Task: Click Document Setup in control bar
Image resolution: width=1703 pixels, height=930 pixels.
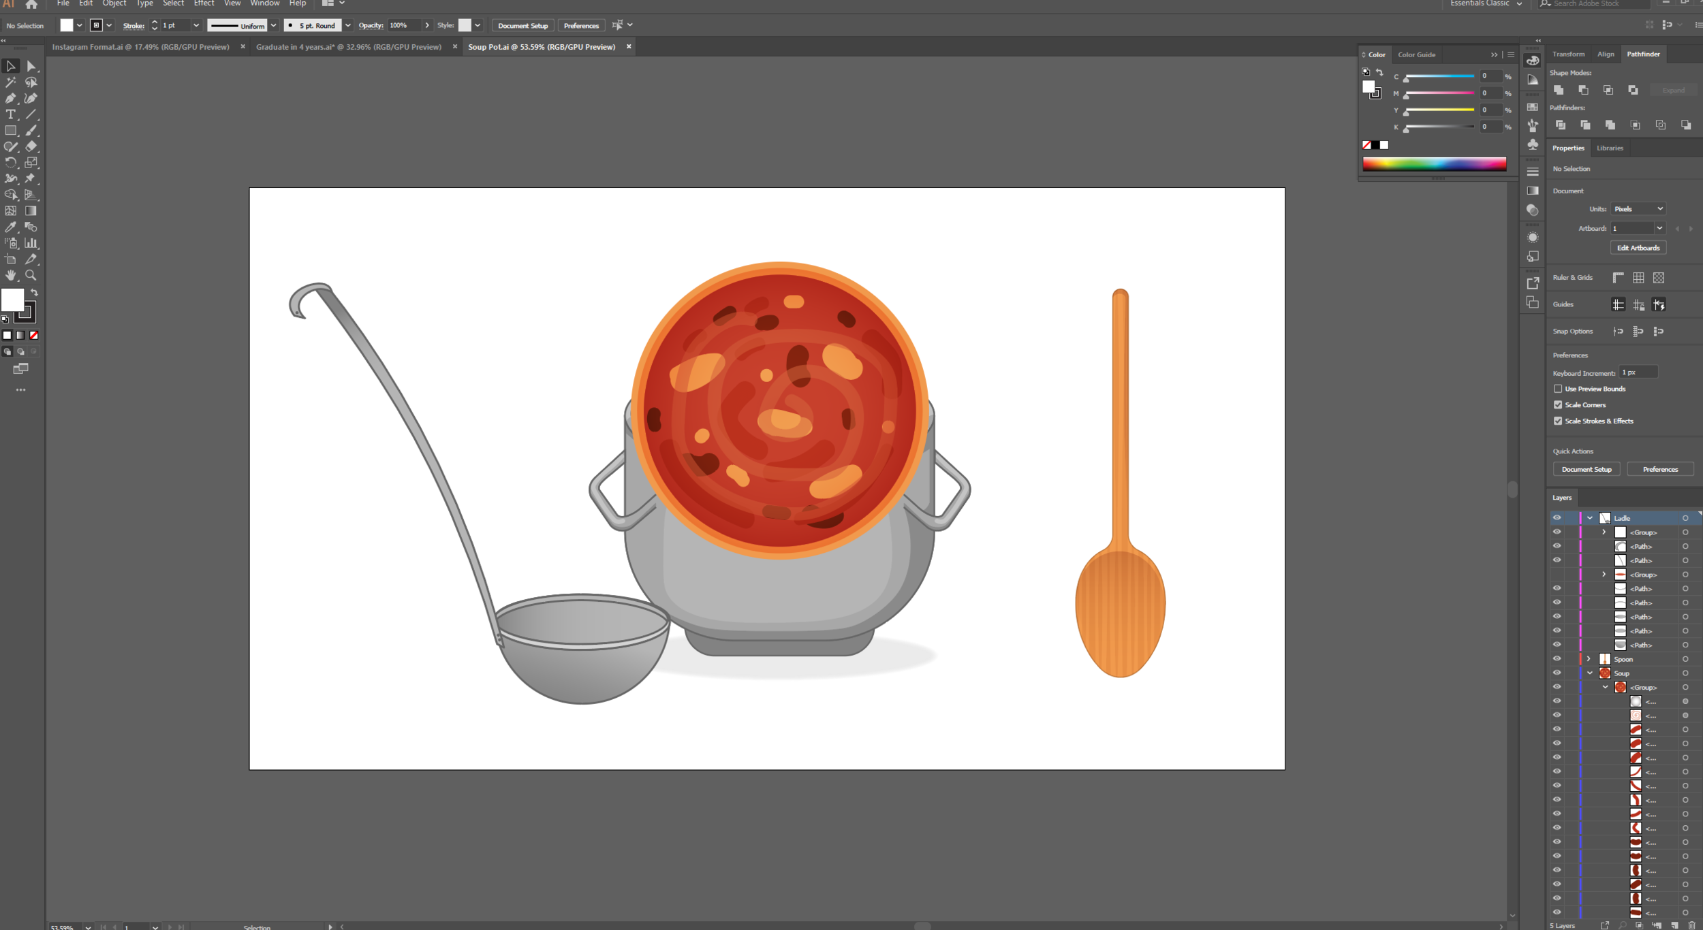Action: pyautogui.click(x=522, y=26)
